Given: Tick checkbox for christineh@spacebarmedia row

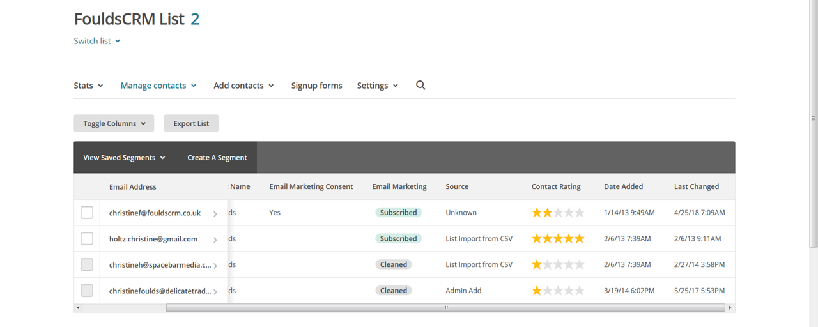Looking at the screenshot, I should (87, 264).
